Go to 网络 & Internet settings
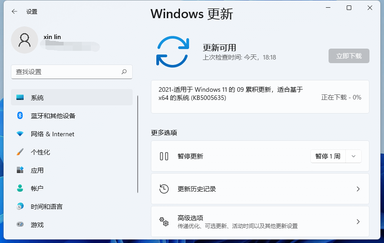 pyautogui.click(x=72, y=134)
